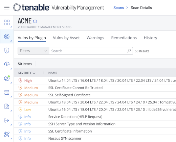Click the ACME scan title
176x142 pixels.
coord(25,21)
